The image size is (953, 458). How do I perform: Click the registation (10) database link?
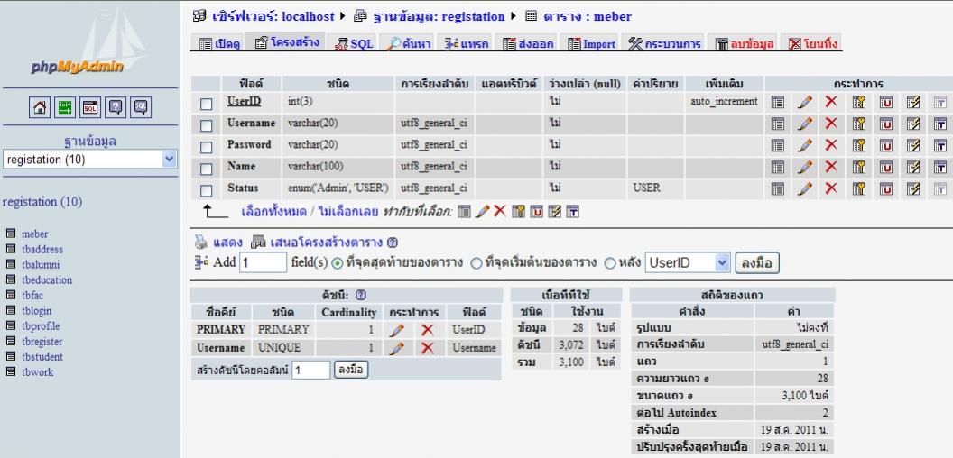[42, 202]
